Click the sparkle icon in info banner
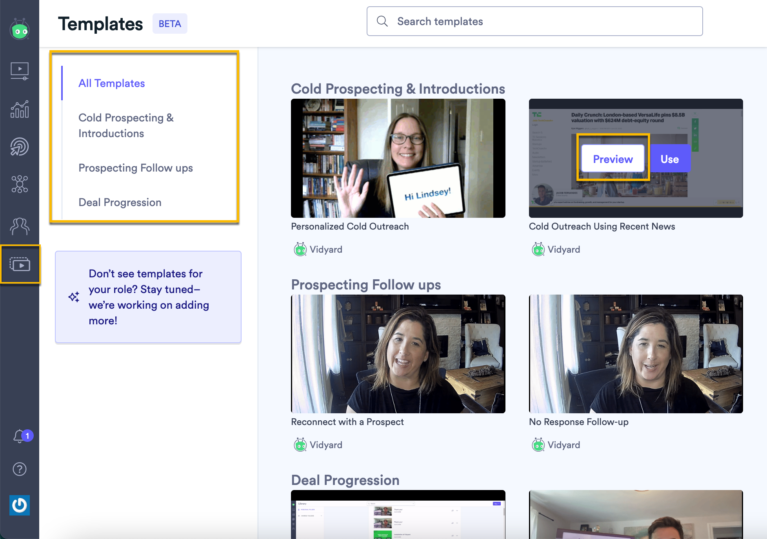The image size is (767, 539). point(74,297)
